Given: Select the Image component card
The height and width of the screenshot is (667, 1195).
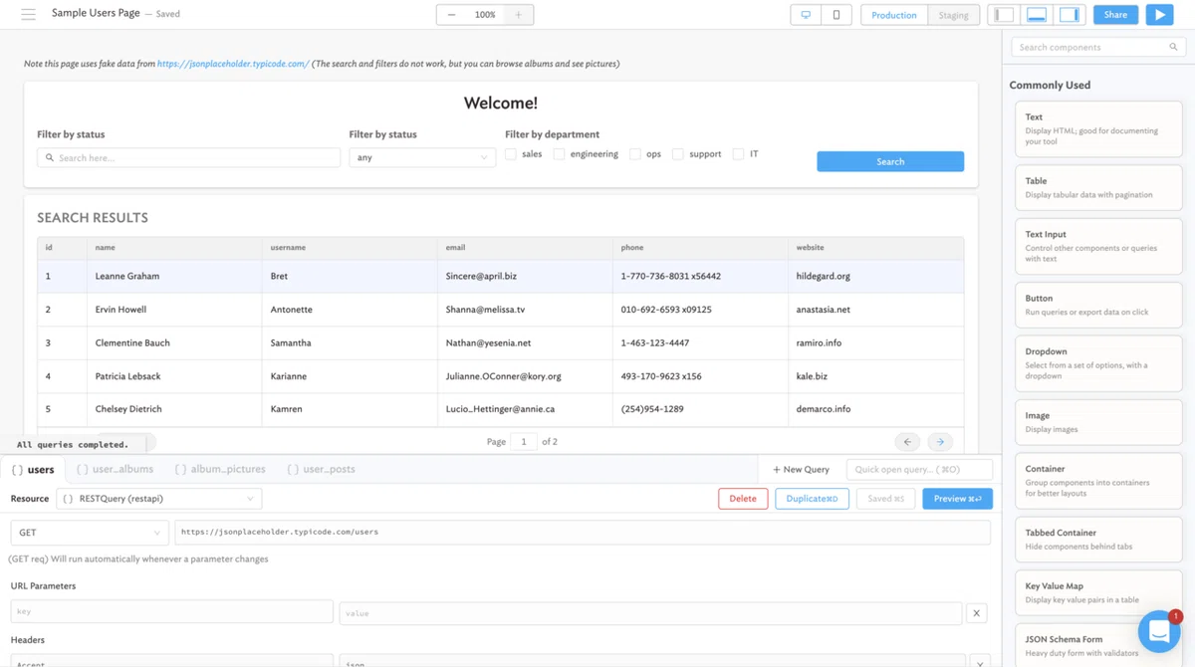Looking at the screenshot, I should 1098,422.
